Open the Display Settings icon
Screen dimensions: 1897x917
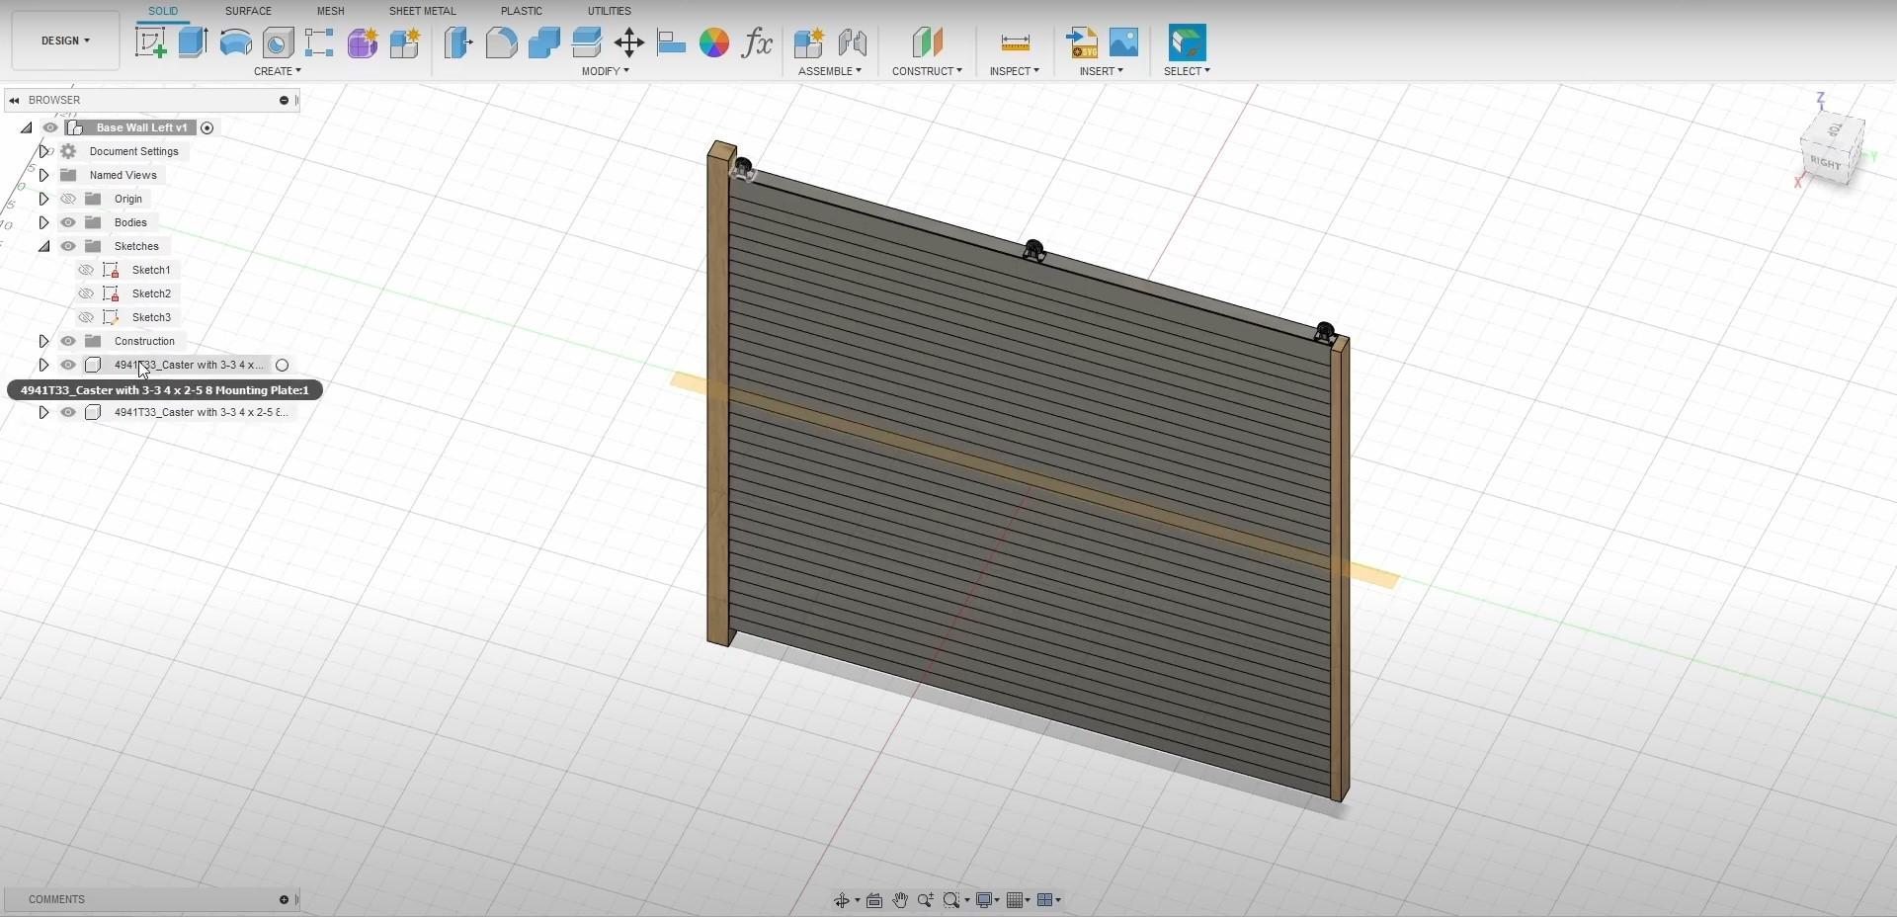pyautogui.click(x=984, y=900)
